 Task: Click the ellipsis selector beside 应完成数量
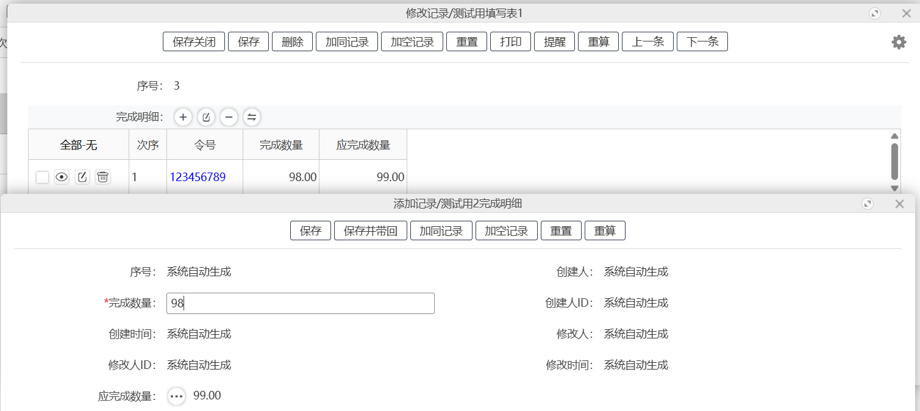[176, 396]
